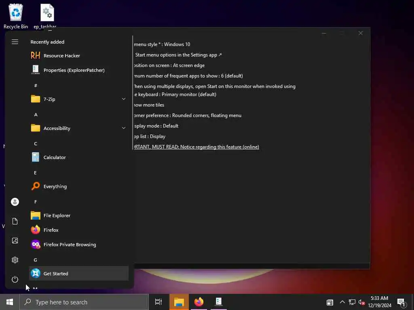This screenshot has height=310, width=414.
Task: Open the MUST READ notice link
Action: click(196, 147)
